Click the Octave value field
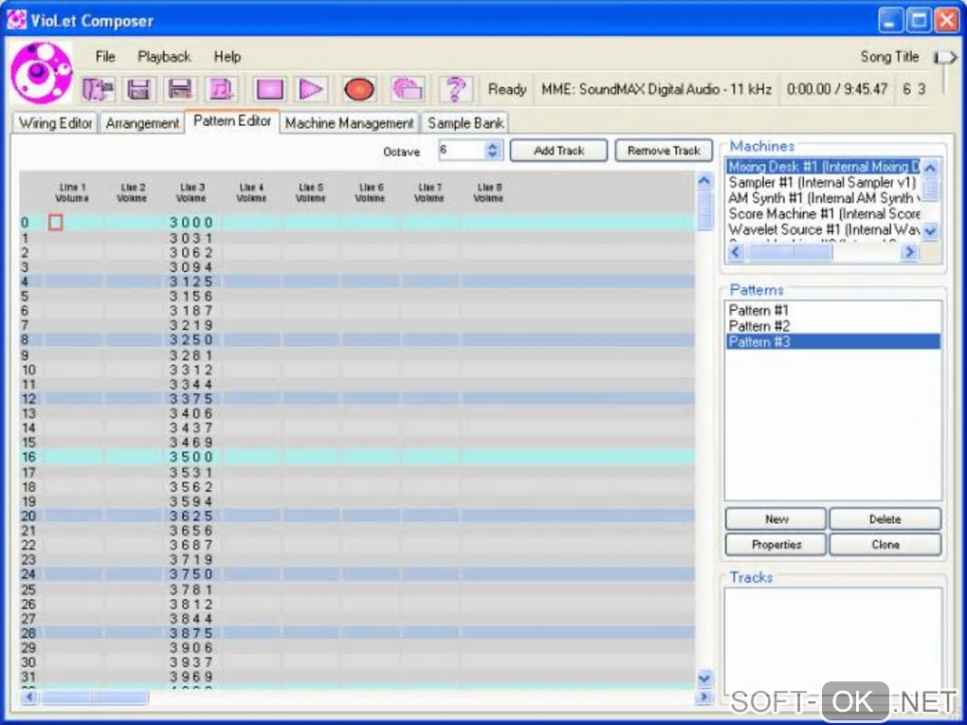 (462, 150)
